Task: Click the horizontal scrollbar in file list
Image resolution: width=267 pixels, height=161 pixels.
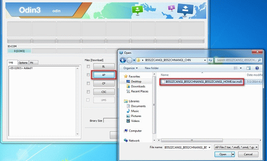Action: tap(192, 140)
